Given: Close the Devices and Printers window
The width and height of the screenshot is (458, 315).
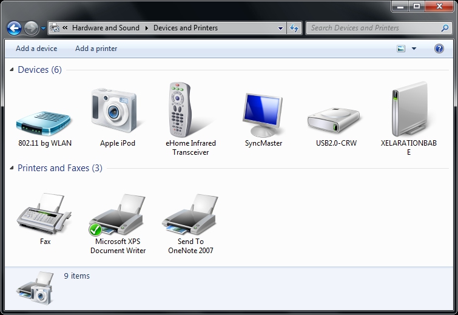Looking at the screenshot, I should (439, 6).
